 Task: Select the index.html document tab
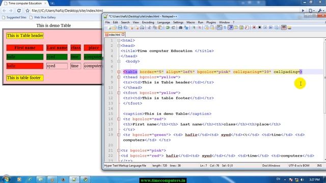(114, 35)
